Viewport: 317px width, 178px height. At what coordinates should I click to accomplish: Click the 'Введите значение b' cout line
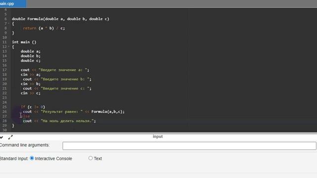(x=57, y=79)
